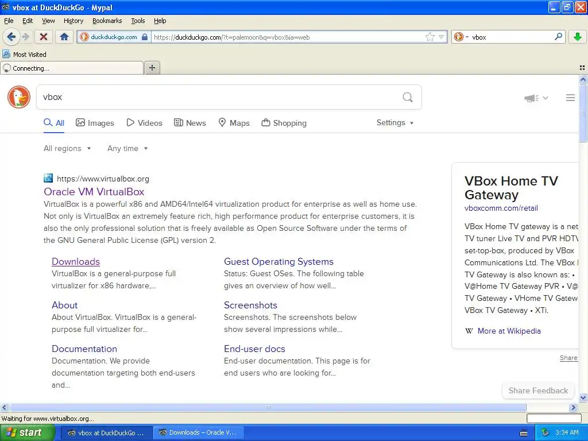
Task: Open the Screenshots sitelink
Action: click(250, 305)
